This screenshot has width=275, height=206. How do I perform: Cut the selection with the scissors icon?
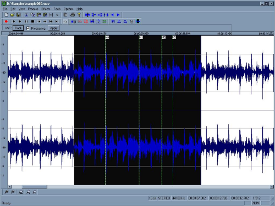(x=26, y=15)
